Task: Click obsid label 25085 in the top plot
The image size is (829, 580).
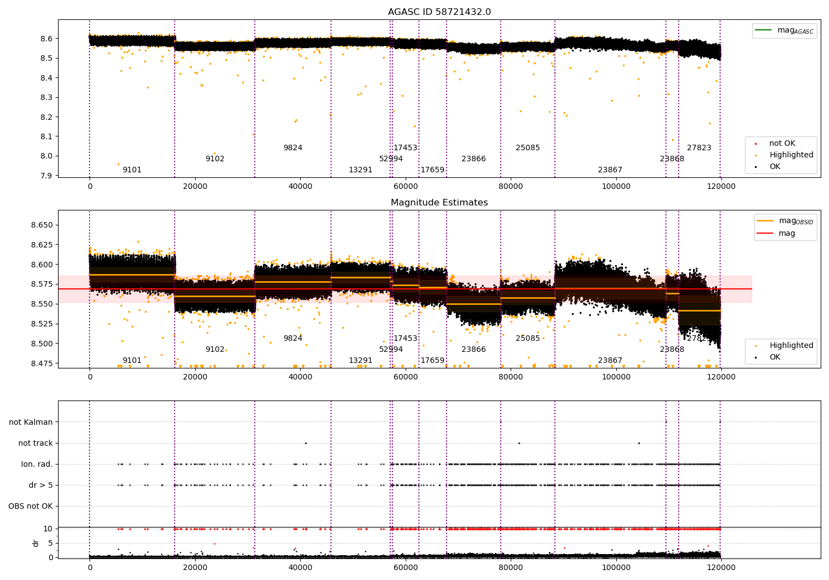Action: [528, 148]
